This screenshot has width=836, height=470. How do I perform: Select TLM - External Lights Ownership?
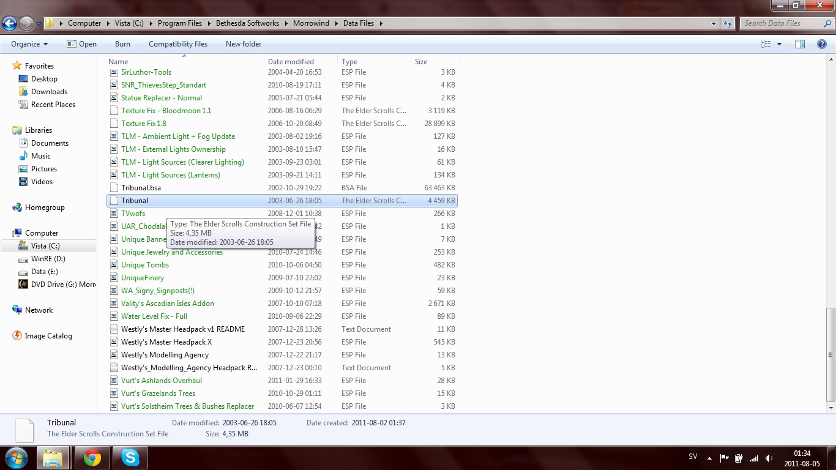173,149
